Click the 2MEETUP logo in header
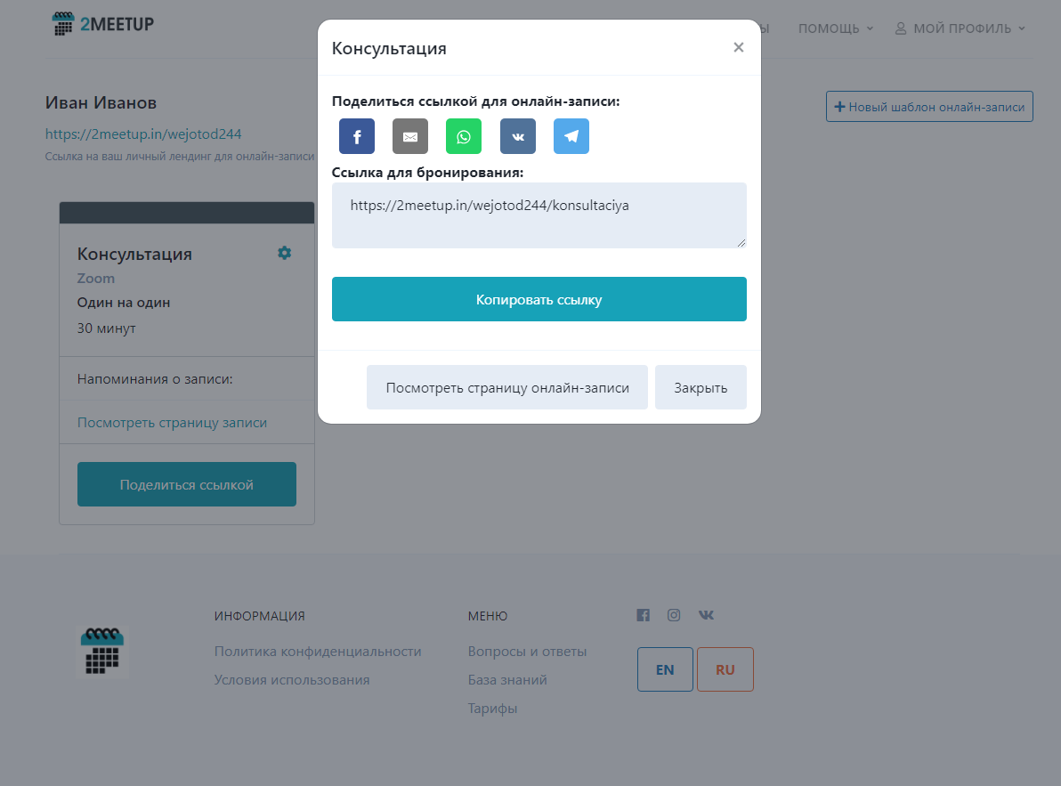The width and height of the screenshot is (1061, 786). [103, 24]
